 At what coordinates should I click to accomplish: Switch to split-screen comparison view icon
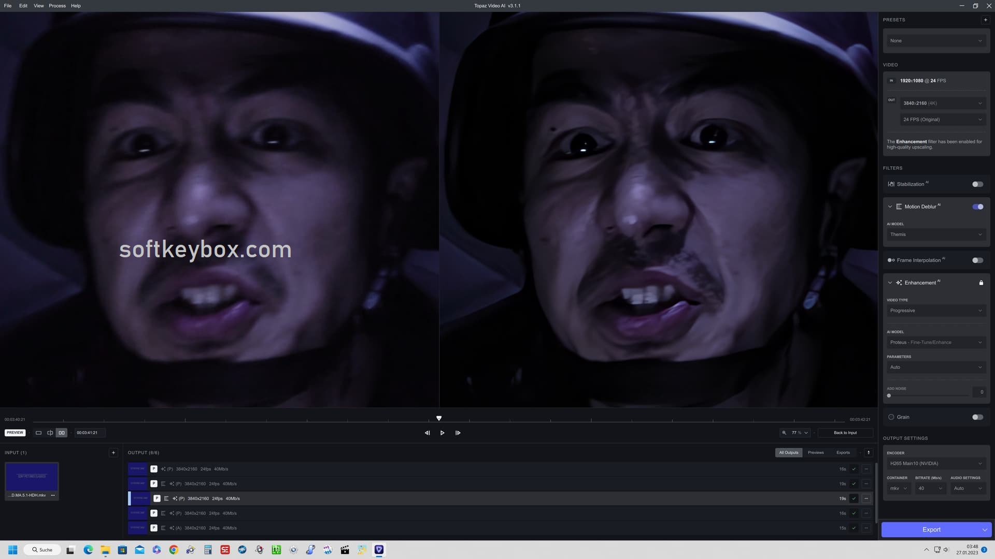(x=50, y=433)
